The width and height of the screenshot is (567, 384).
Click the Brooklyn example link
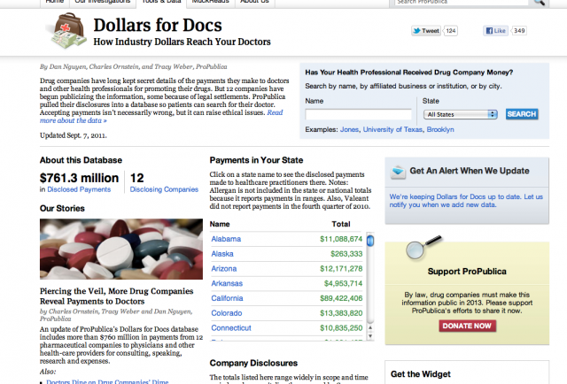[440, 130]
